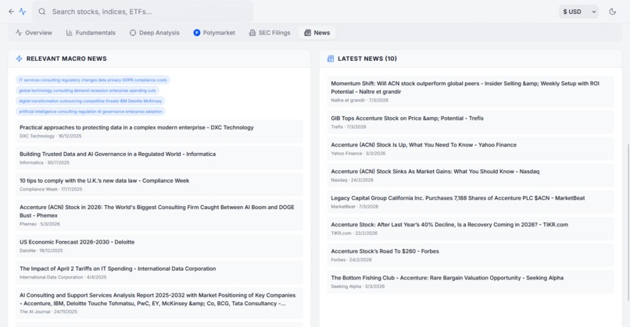Open the Deep Analysis tab
Viewport: 630px width, 327px height.
(154, 33)
